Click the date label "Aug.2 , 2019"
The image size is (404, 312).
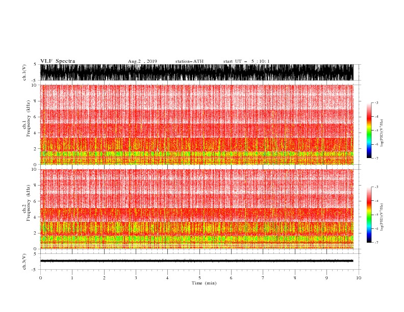[142, 61]
